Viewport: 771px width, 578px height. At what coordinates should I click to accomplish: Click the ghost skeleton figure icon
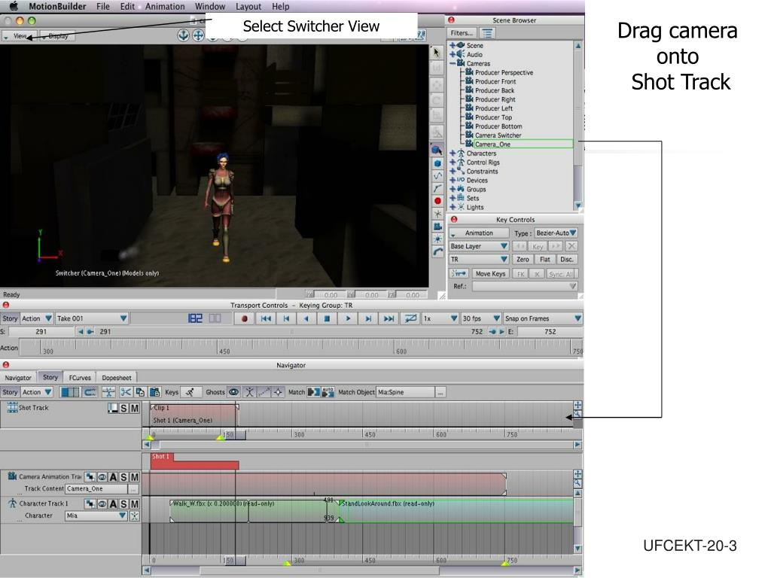pos(249,391)
